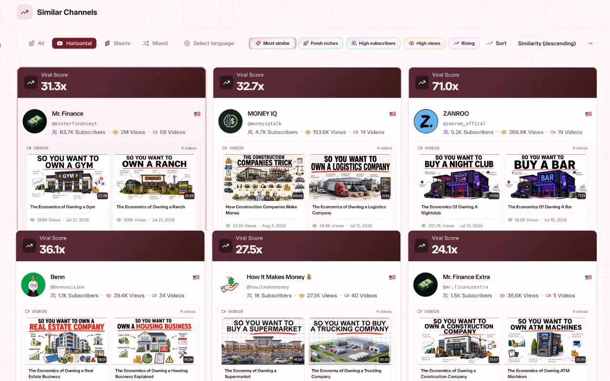
Task: Enable the Rising filter chip
Action: coord(464,43)
